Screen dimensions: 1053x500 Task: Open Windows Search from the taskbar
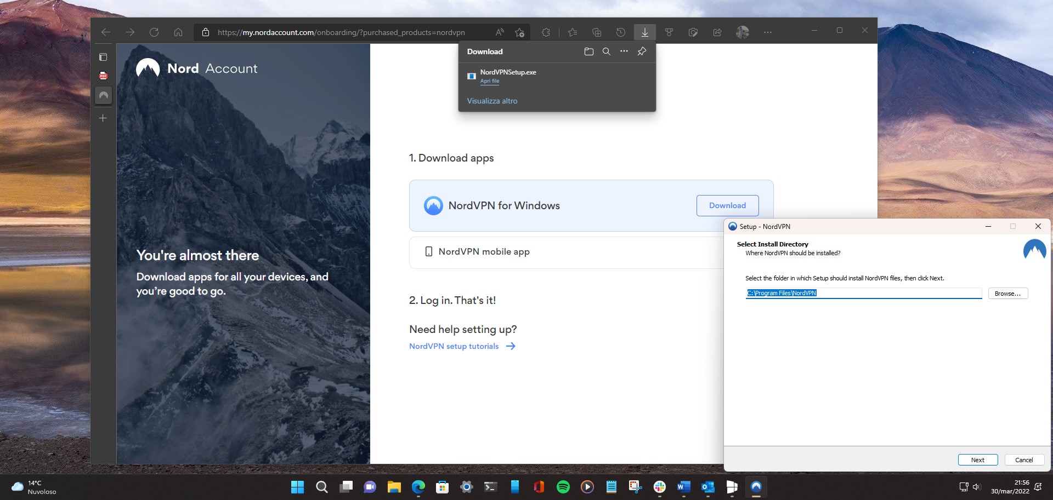point(322,487)
